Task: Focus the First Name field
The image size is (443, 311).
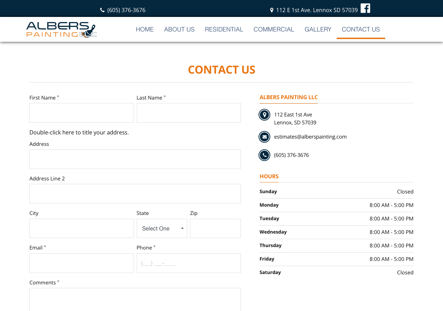Action: click(82, 113)
